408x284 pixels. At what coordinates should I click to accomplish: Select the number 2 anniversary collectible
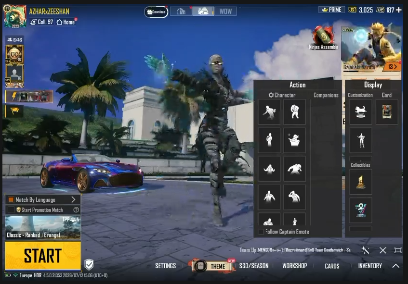click(x=361, y=210)
